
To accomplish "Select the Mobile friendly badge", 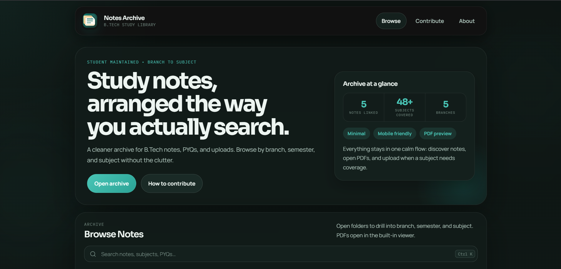I will pos(394,133).
